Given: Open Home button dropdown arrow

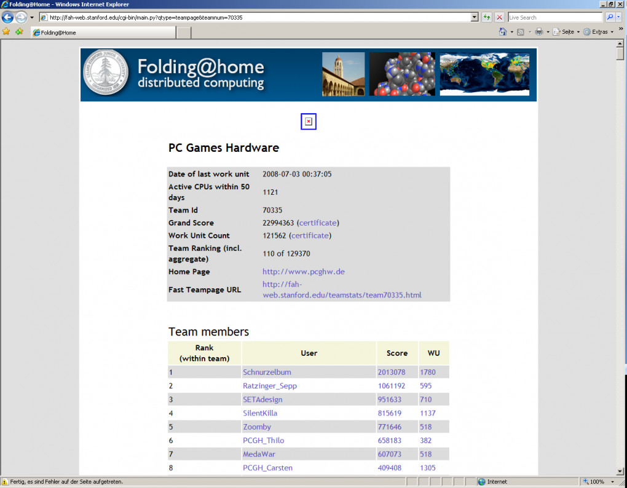Looking at the screenshot, I should tap(512, 32).
